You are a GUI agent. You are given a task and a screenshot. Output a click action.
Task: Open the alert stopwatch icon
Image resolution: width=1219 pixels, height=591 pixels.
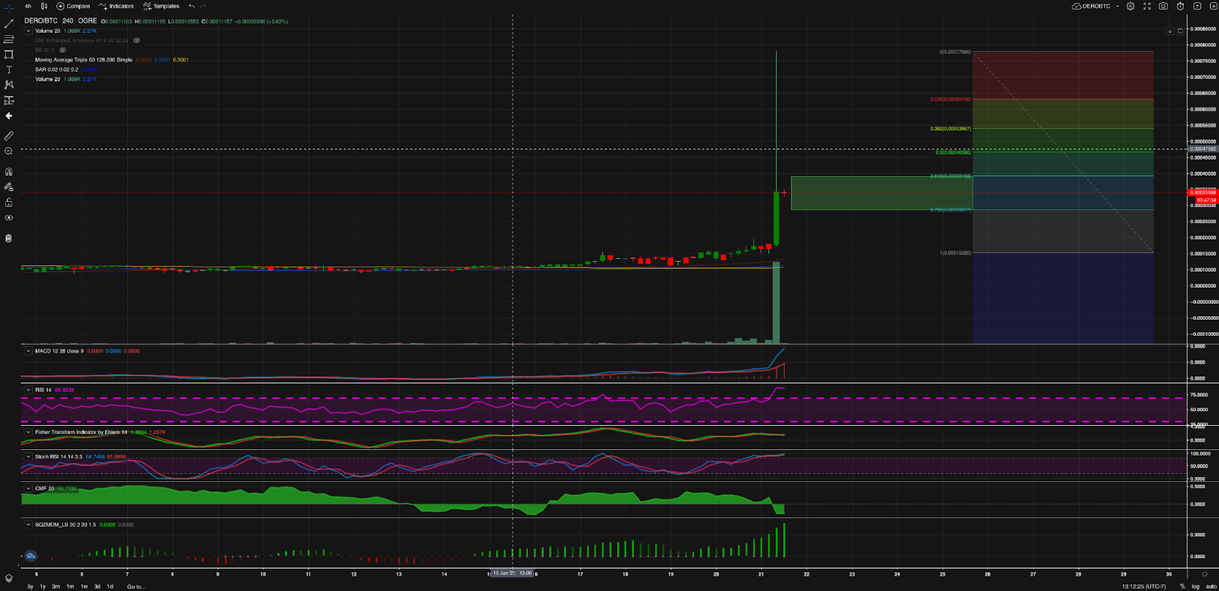(x=1180, y=6)
